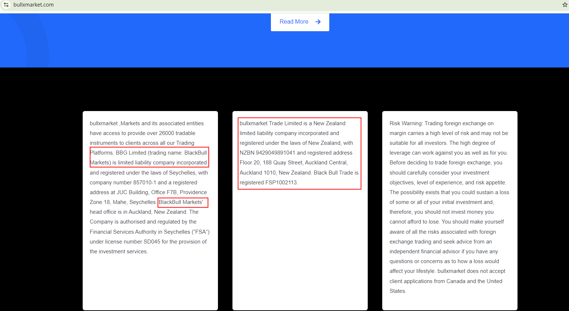The image size is (569, 311).
Task: Select the bullxmarket.com URL in the address bar
Action: pyautogui.click(x=33, y=5)
